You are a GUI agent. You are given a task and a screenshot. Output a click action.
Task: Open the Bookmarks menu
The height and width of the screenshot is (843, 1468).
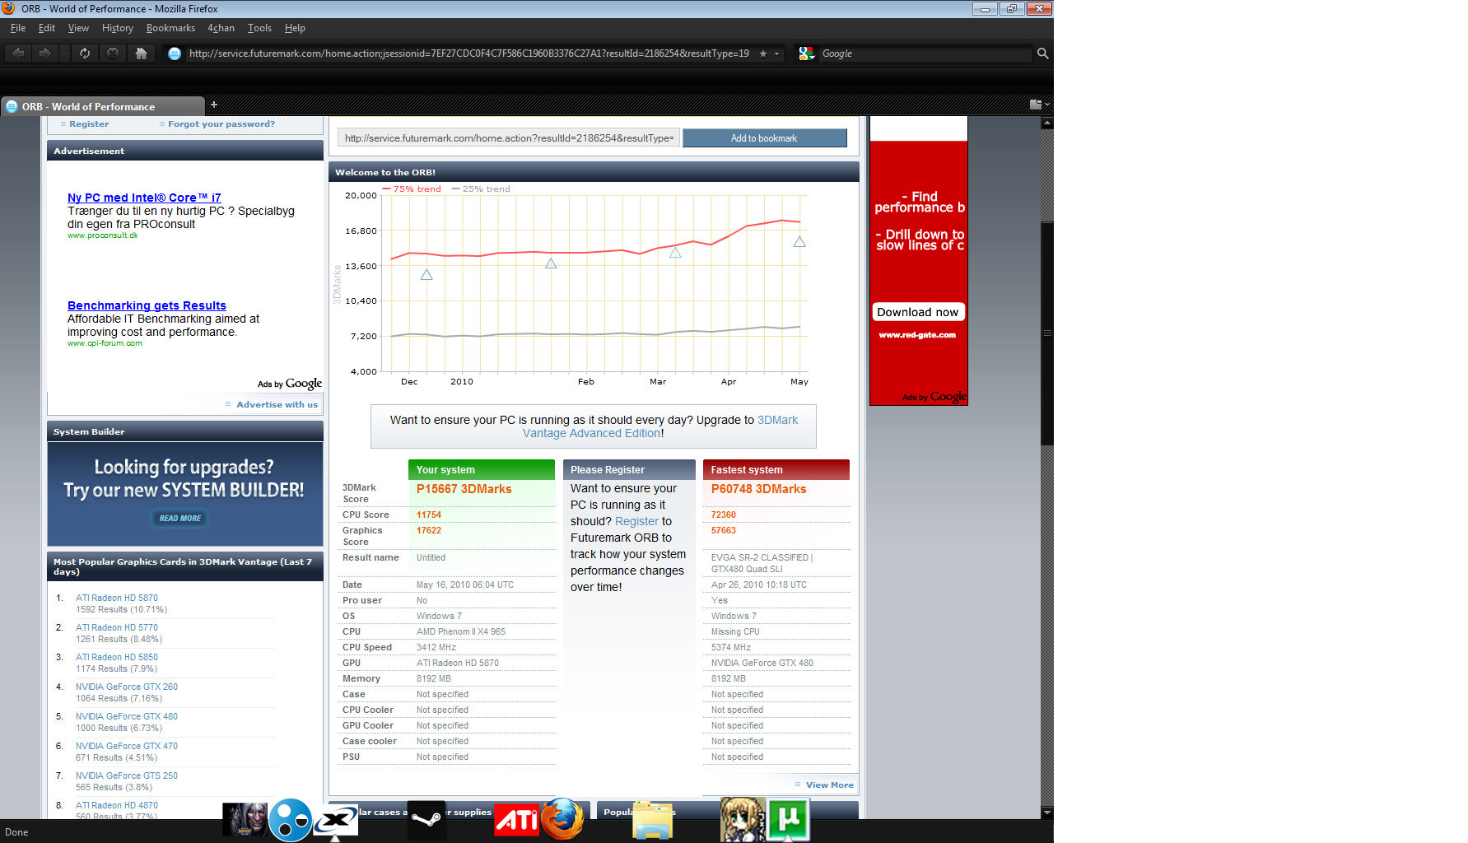(170, 28)
